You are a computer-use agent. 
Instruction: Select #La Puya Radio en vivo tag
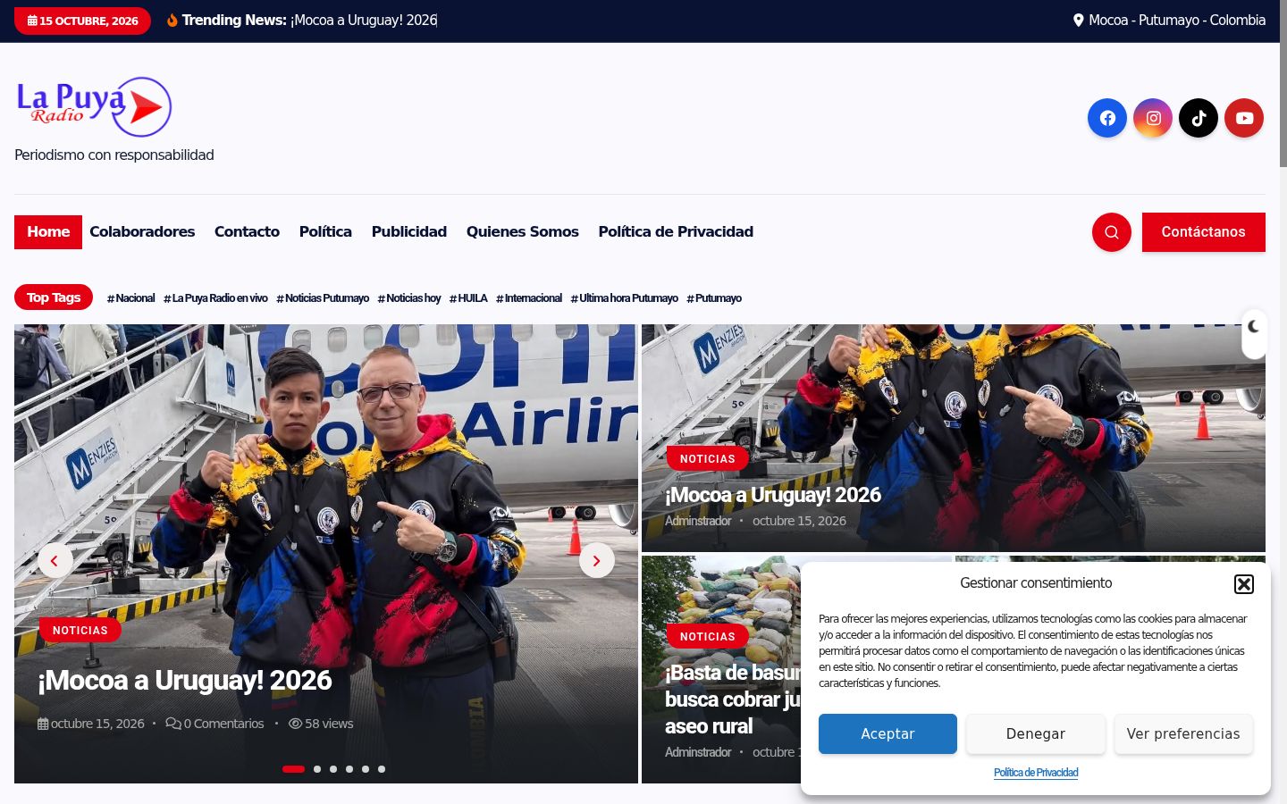[x=215, y=298]
